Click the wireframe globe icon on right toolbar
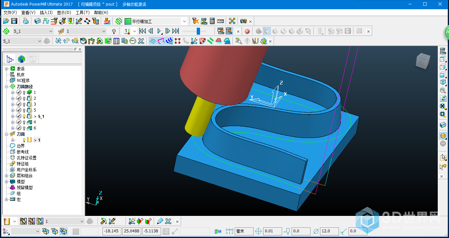 tap(443, 144)
